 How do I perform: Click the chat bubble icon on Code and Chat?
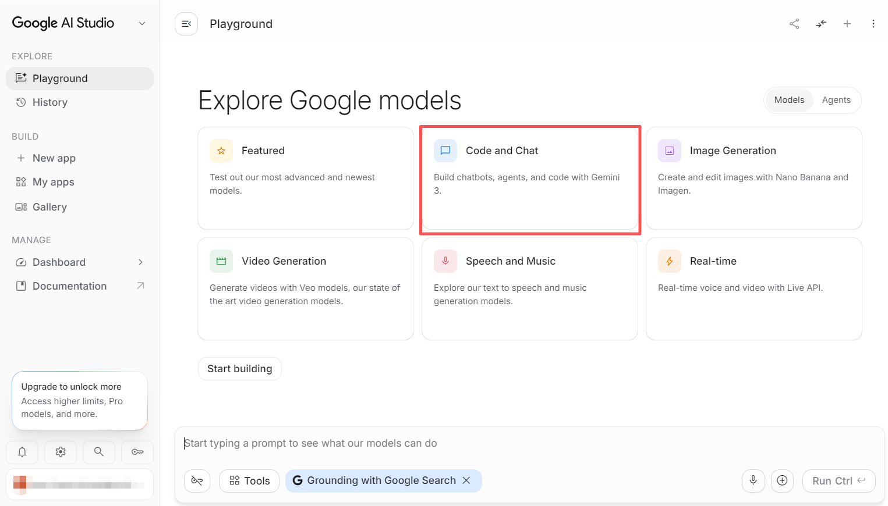pyautogui.click(x=445, y=151)
